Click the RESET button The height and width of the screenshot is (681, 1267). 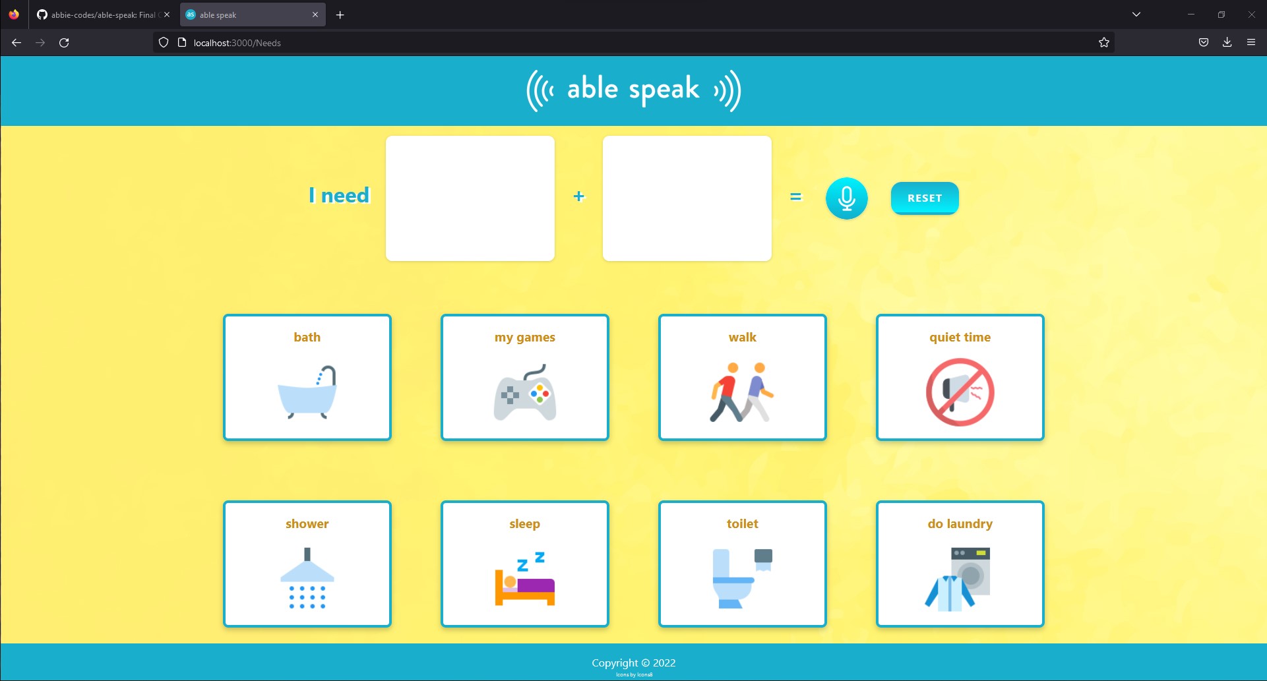tap(925, 198)
